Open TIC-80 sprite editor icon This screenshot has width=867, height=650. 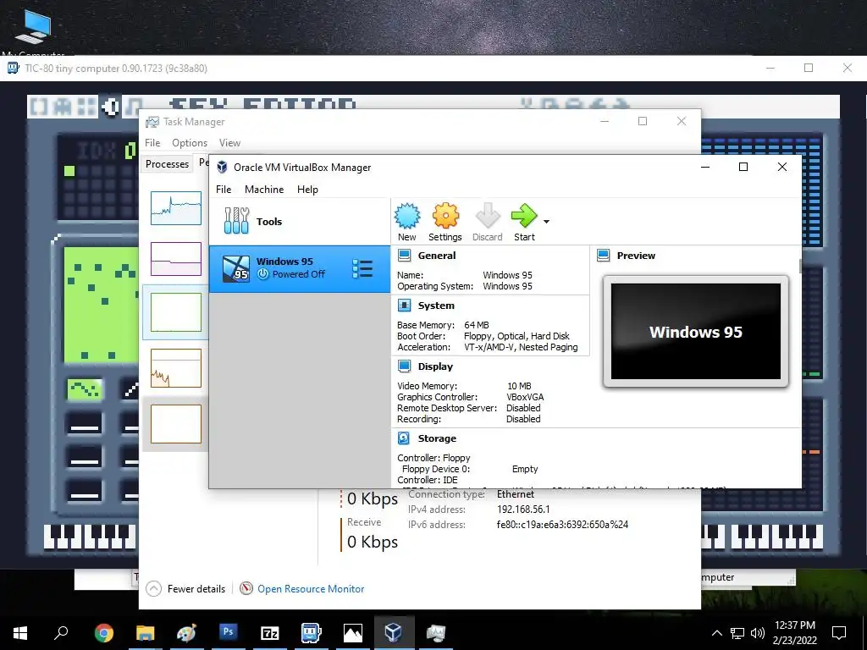pos(63,106)
